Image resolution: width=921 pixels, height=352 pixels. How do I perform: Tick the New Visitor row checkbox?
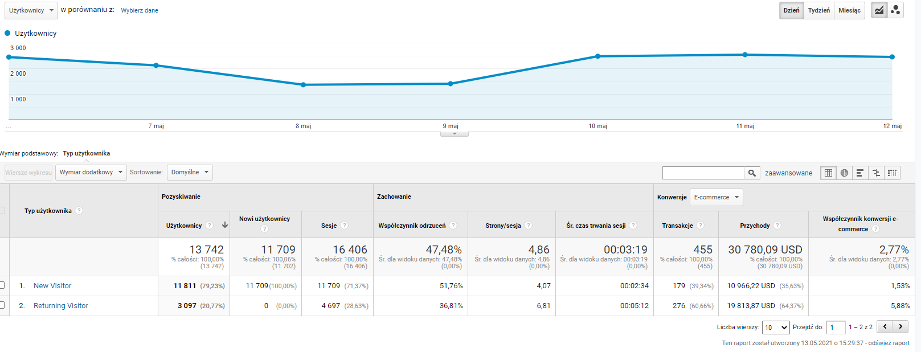[x=2, y=285]
